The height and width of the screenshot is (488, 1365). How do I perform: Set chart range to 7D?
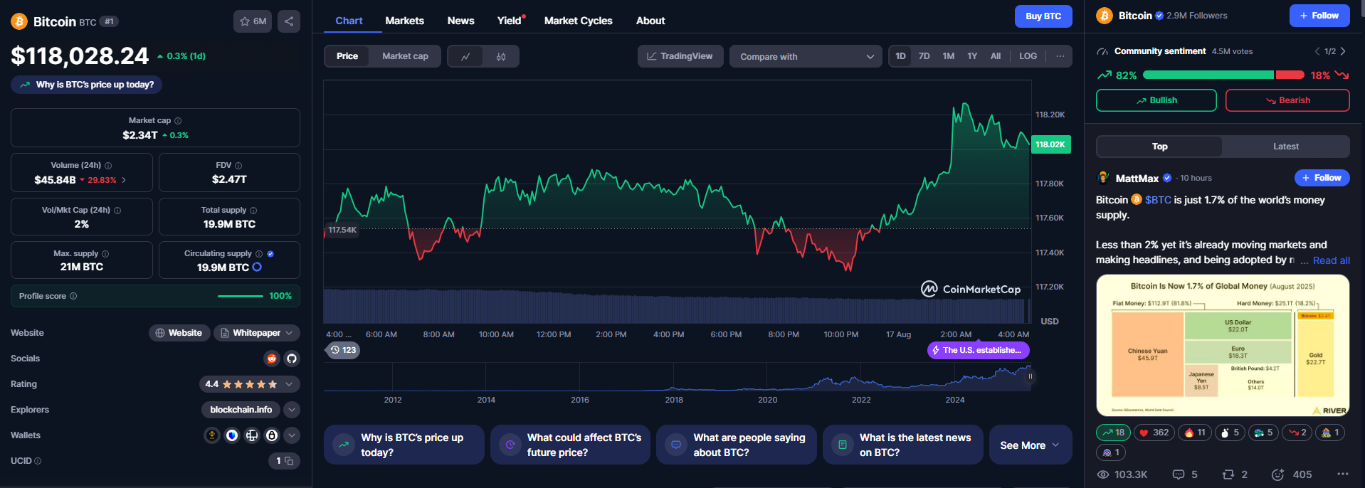[924, 56]
